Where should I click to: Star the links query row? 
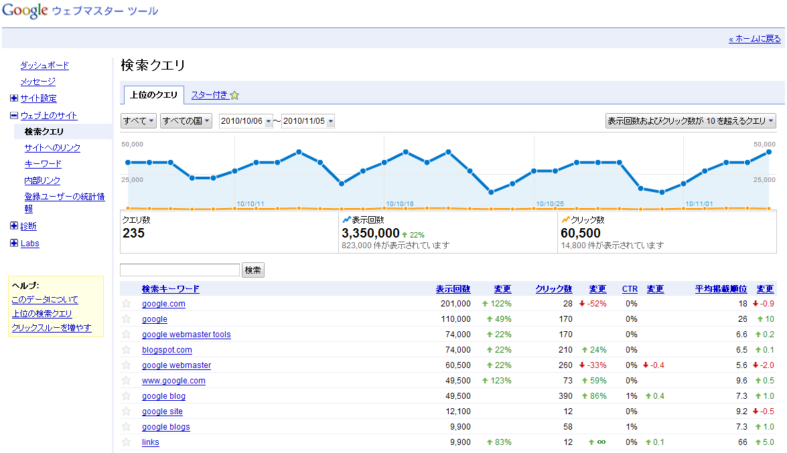(x=126, y=442)
